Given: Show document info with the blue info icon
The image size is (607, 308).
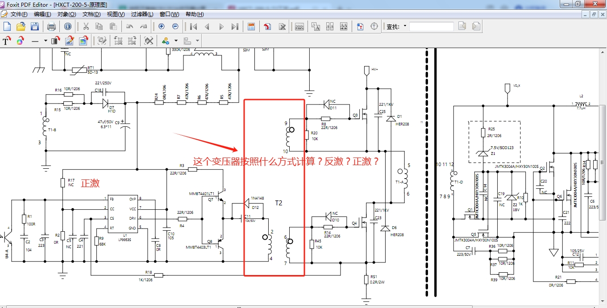Looking at the screenshot, I should click(x=68, y=27).
